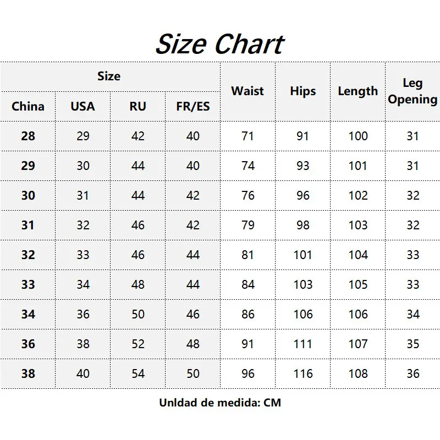Select hips value 98 cell
Viewport: 440px width, 440px height.
tap(302, 225)
